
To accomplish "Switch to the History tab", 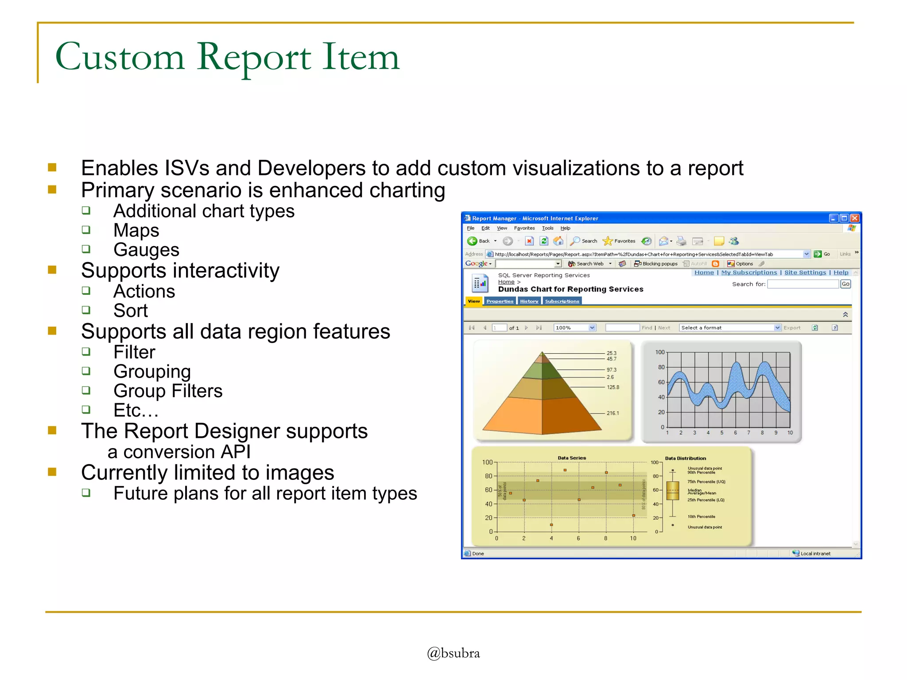I will pos(529,301).
